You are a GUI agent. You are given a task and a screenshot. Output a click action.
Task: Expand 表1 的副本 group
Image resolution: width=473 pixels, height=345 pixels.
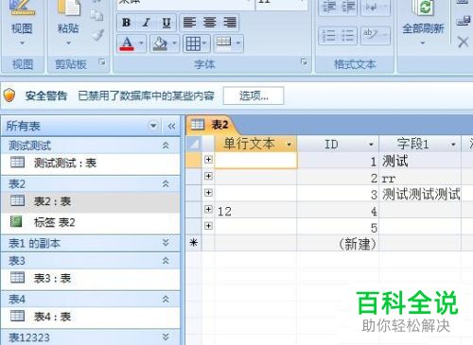[x=166, y=242]
